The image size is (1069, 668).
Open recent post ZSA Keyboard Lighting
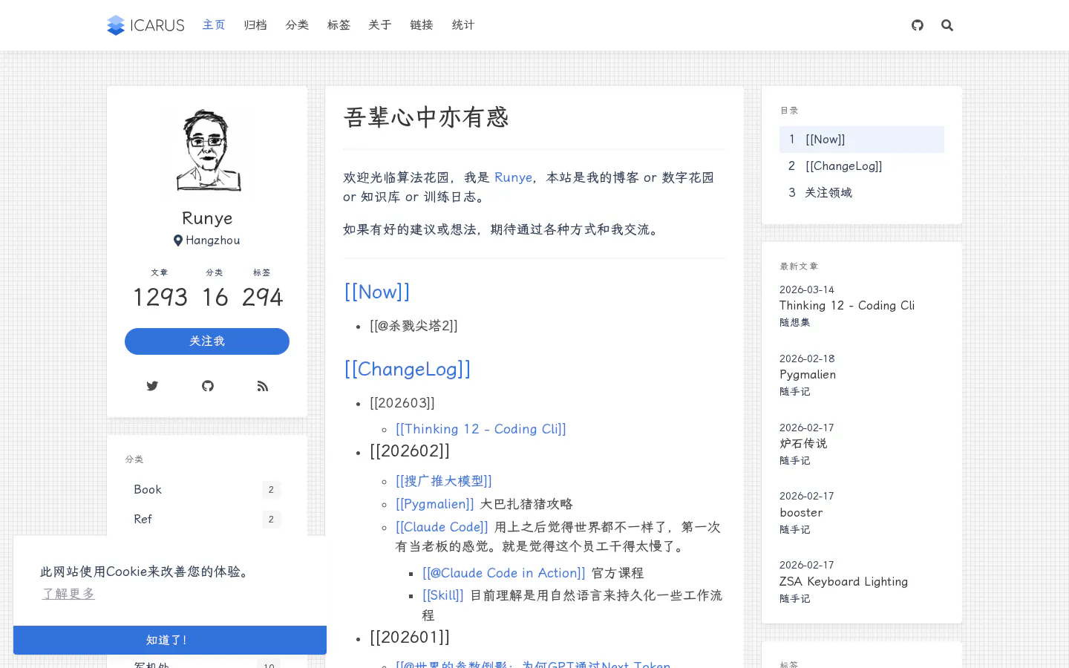(843, 582)
